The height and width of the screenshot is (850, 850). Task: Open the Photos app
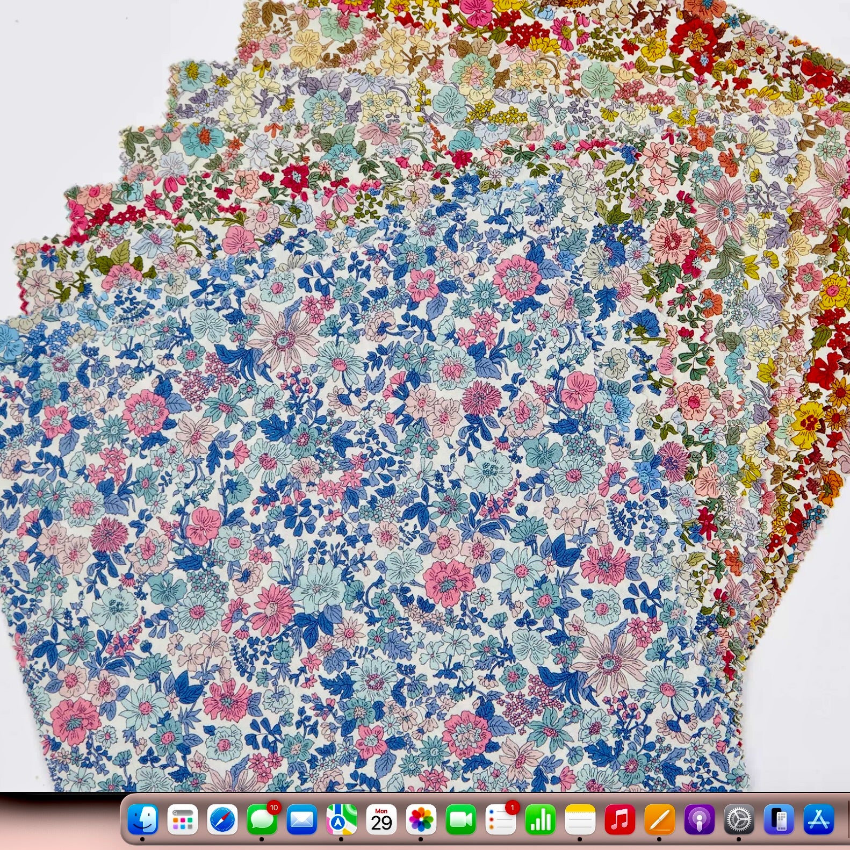pyautogui.click(x=421, y=819)
